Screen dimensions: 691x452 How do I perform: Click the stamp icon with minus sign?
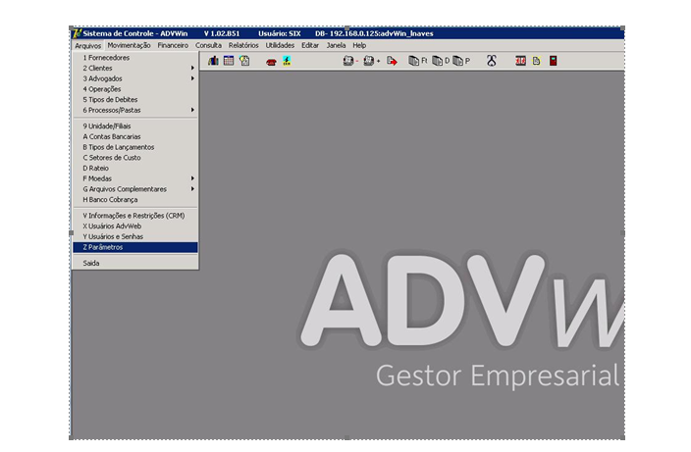click(350, 61)
